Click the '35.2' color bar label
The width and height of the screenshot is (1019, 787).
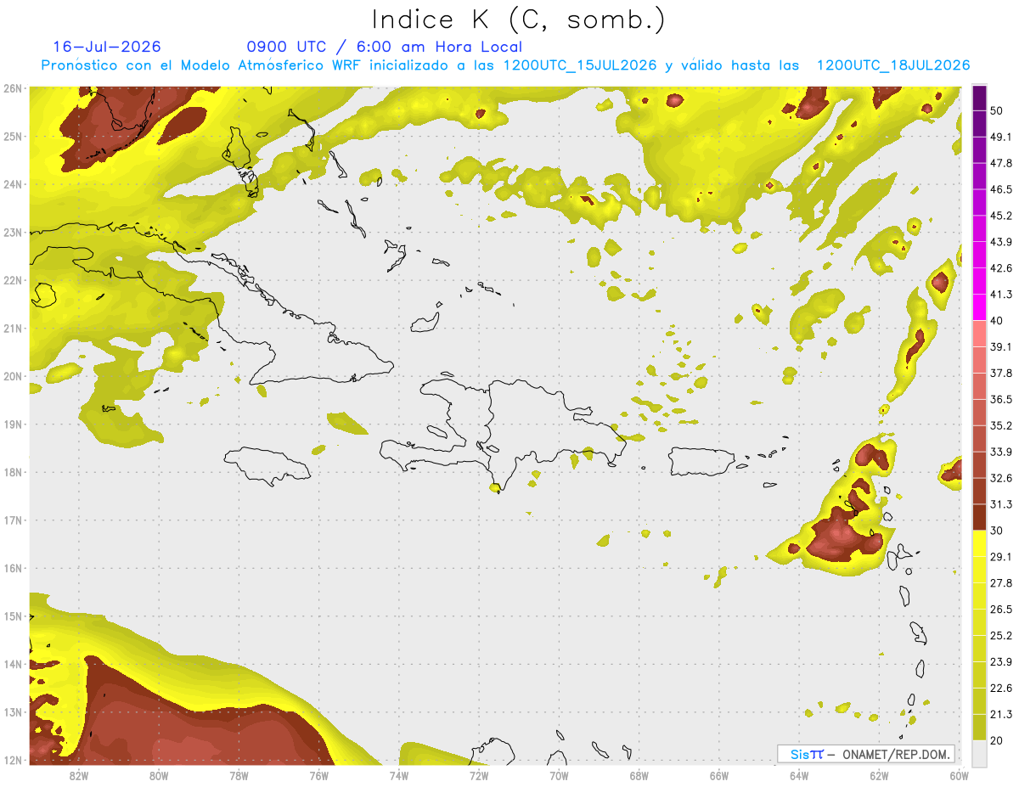click(1001, 425)
